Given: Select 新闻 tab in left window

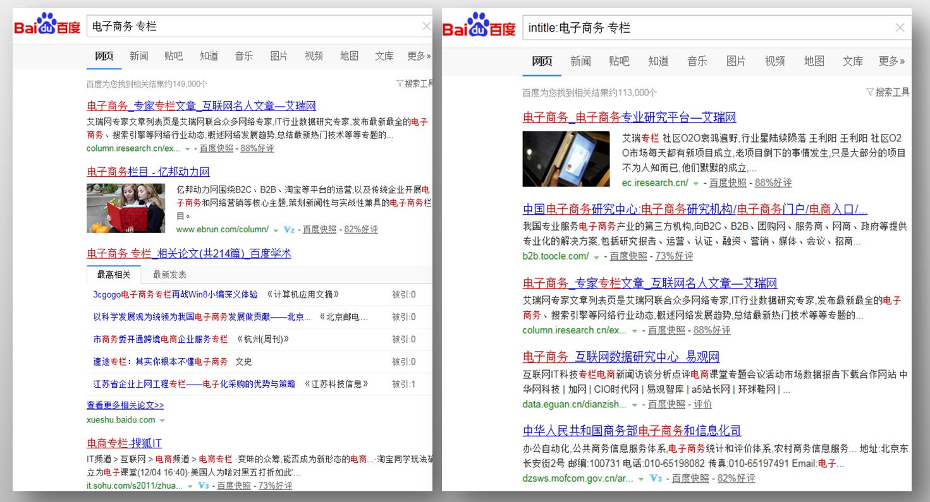Looking at the screenshot, I should click(x=139, y=56).
